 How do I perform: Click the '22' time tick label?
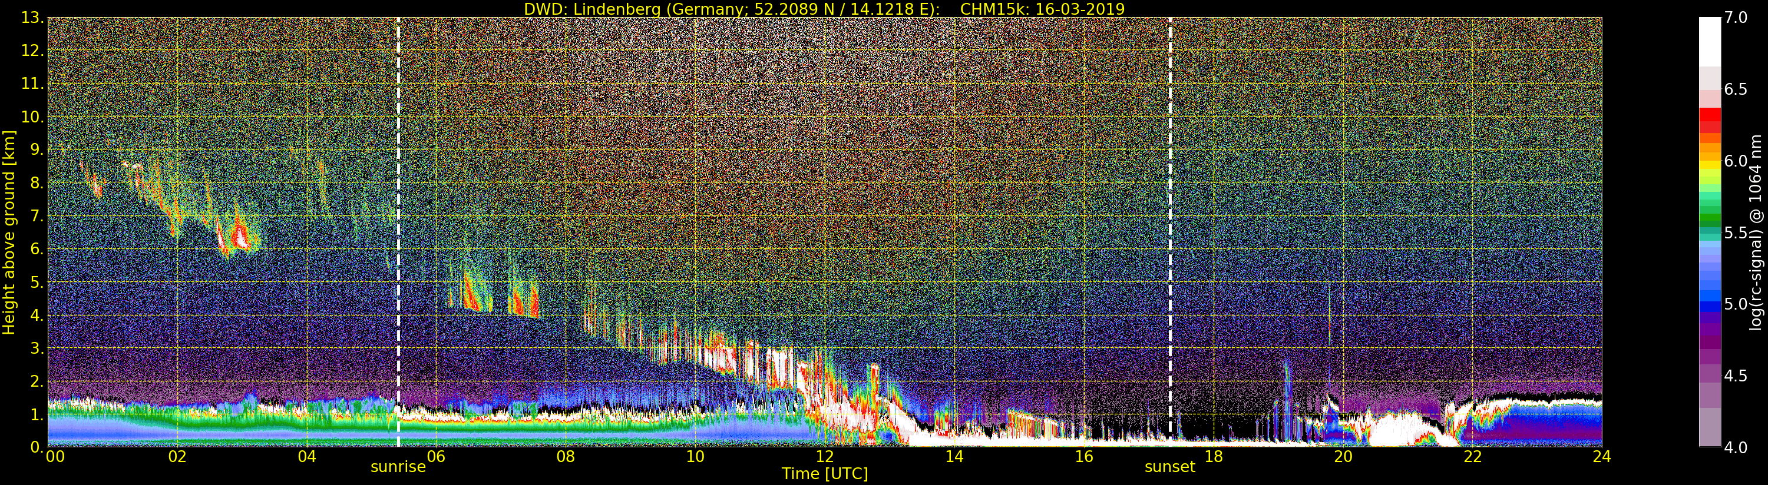1472,457
